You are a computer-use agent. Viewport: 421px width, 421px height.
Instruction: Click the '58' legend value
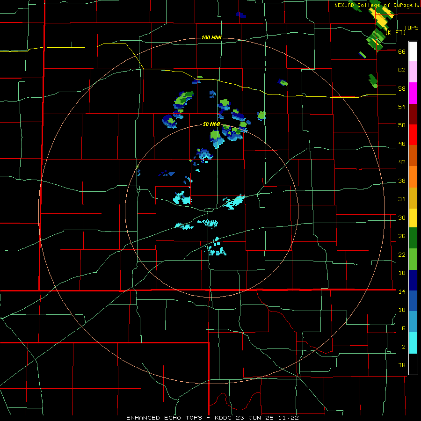402,88
